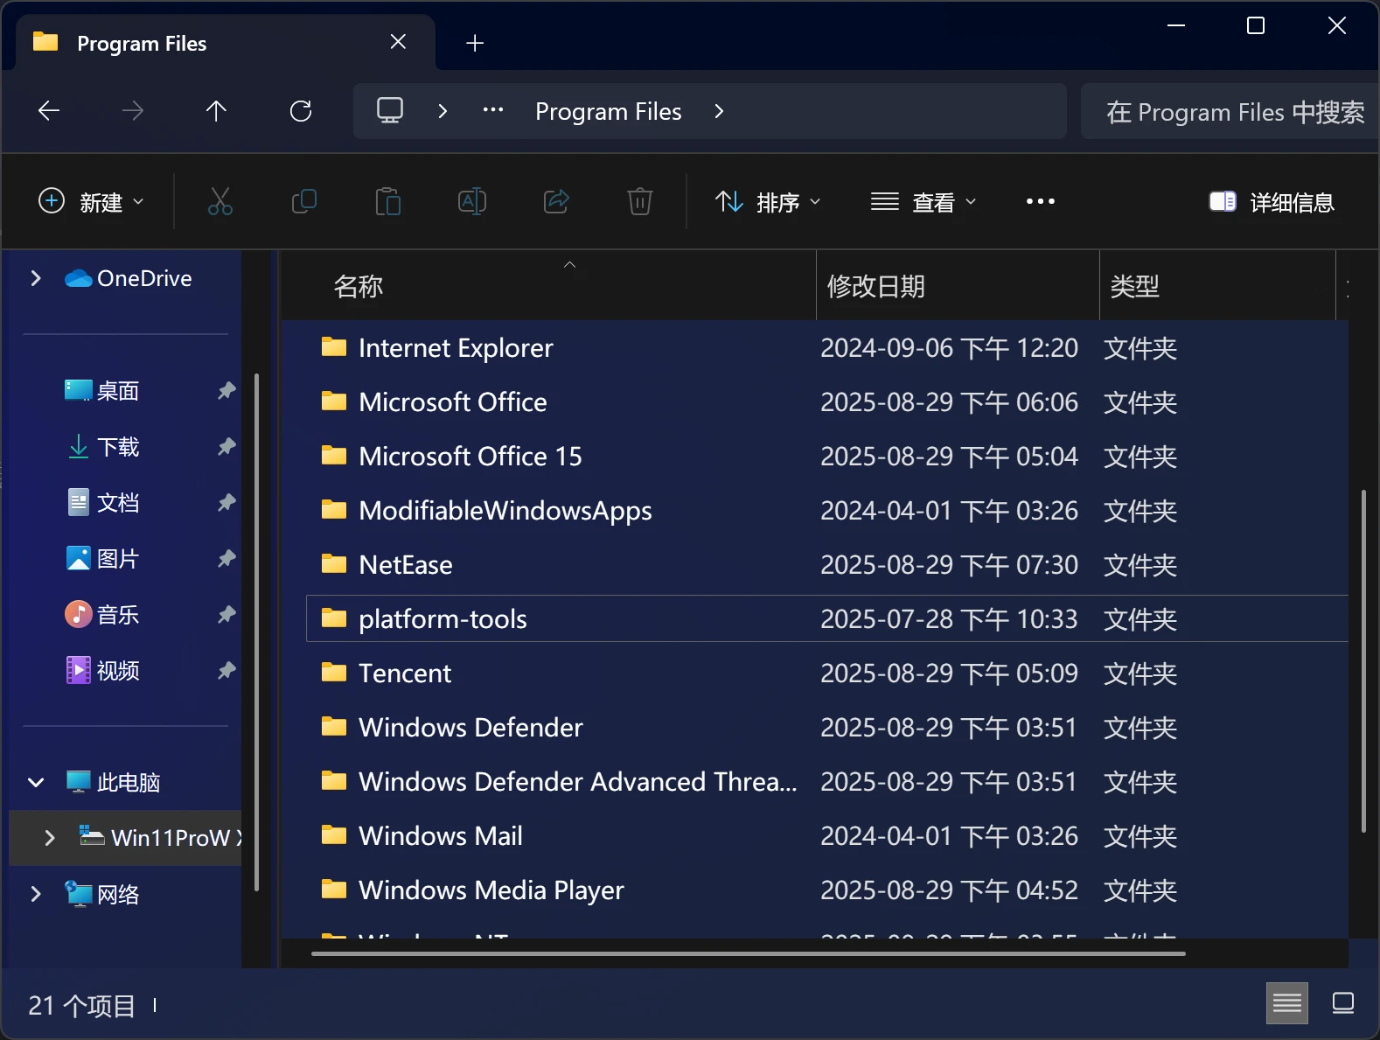Image resolution: width=1380 pixels, height=1040 pixels.
Task: Click the This PC monitor icon in address bar
Action: [x=390, y=111]
